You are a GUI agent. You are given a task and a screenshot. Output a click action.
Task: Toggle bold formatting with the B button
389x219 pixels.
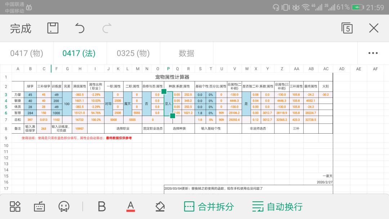coord(102,206)
